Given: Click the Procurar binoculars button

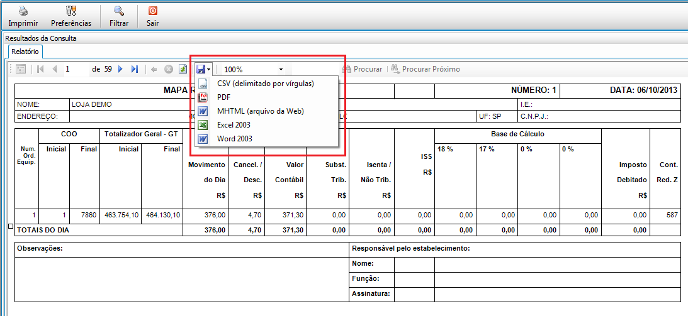Looking at the screenshot, I should point(362,69).
